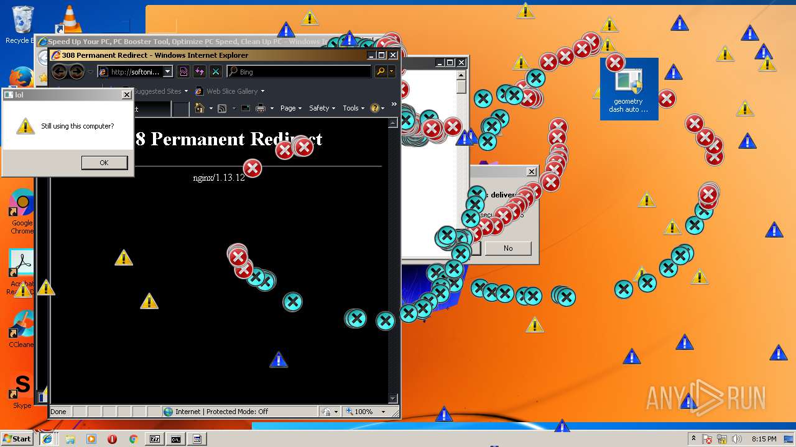The height and width of the screenshot is (447, 796).
Task: Open CCleaner desktop shortcut
Action: tap(22, 329)
